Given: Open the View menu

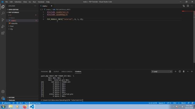Looking at the screenshot, I should 25,2.
